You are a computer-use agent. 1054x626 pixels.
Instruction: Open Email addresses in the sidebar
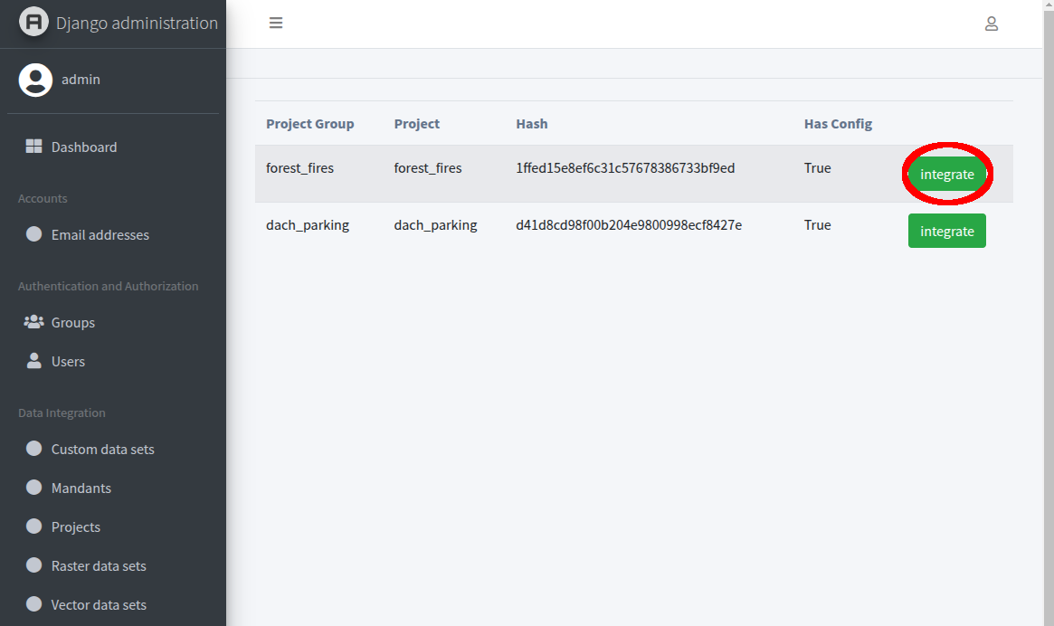tap(100, 234)
